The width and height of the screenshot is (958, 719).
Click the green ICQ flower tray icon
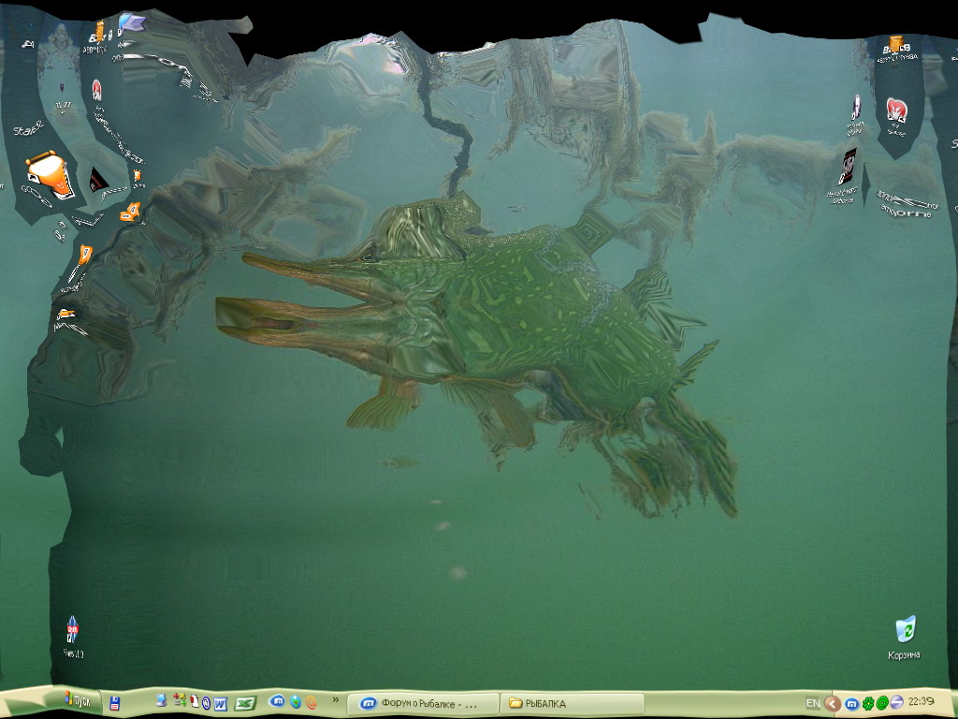pos(867,702)
